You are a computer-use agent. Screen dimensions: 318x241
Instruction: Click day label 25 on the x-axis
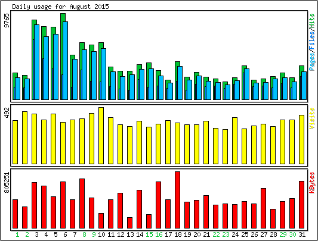[x=245, y=234]
